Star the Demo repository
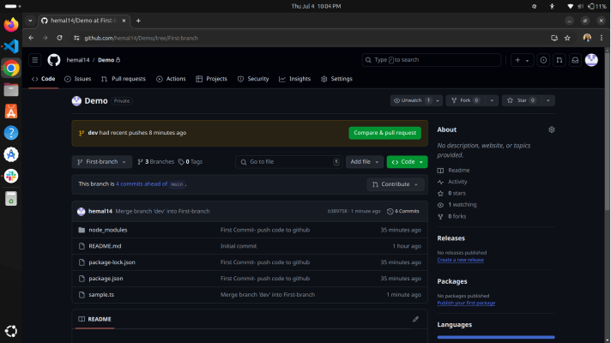The width and height of the screenshot is (611, 343). 522,100
